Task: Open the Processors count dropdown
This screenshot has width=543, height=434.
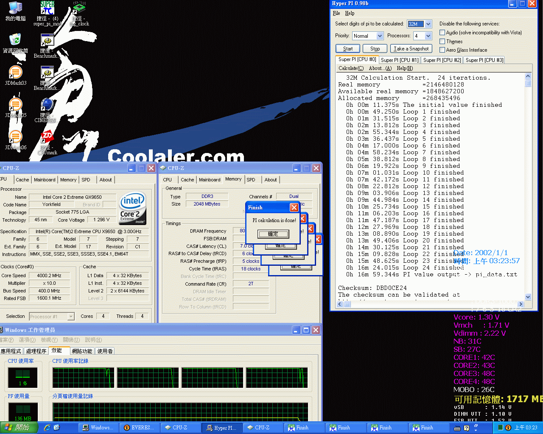Action: (428, 36)
